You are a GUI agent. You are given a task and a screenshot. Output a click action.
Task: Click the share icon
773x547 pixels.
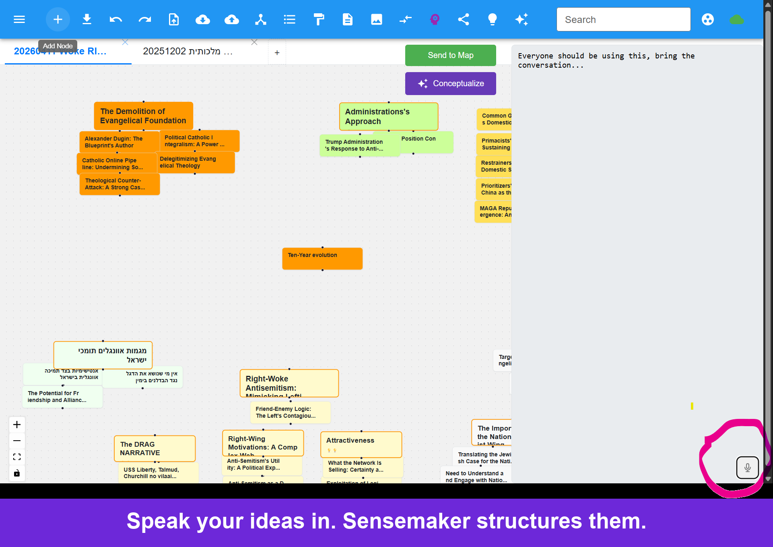(464, 19)
